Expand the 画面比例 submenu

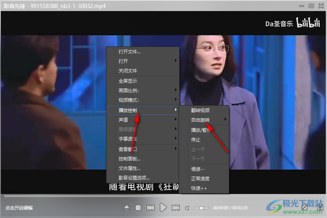(x=148, y=90)
